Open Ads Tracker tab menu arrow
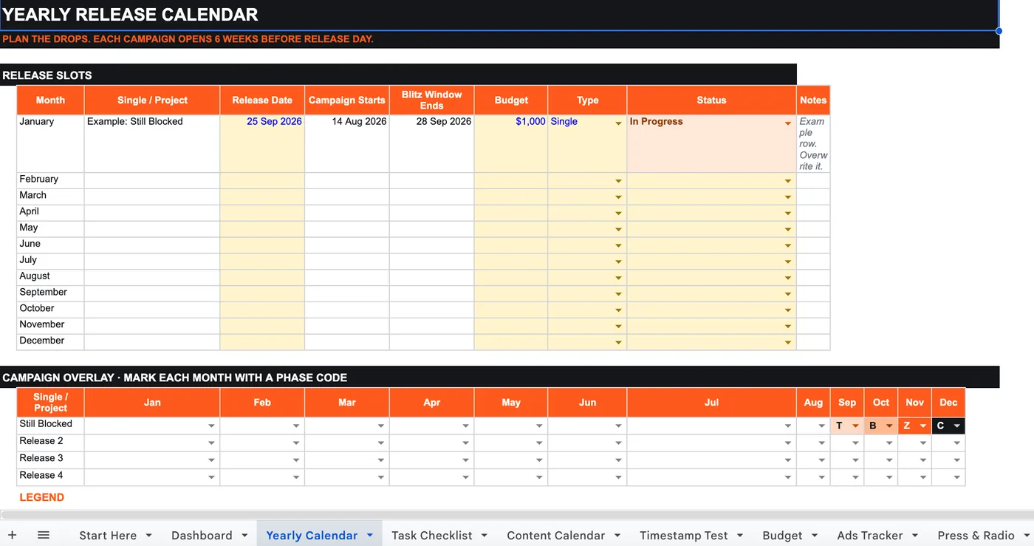The width and height of the screenshot is (1034, 546). click(915, 535)
